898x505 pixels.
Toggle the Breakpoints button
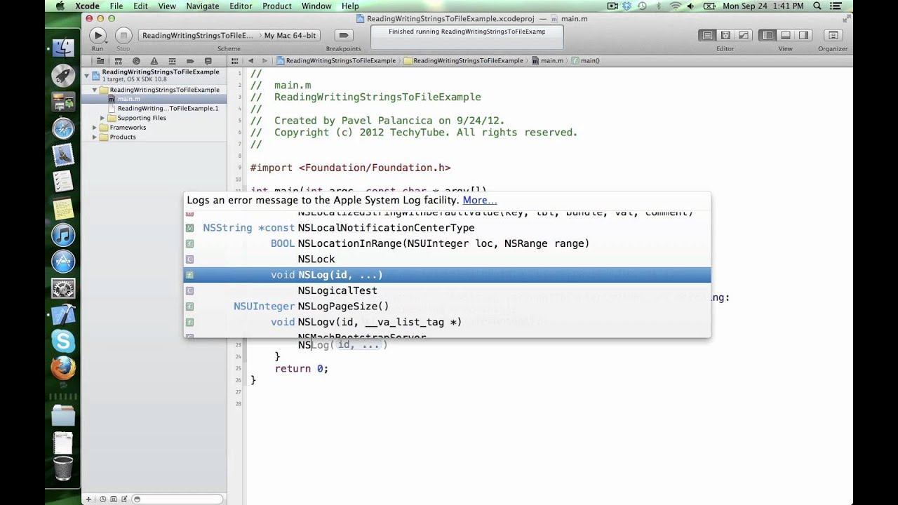pyautogui.click(x=343, y=35)
